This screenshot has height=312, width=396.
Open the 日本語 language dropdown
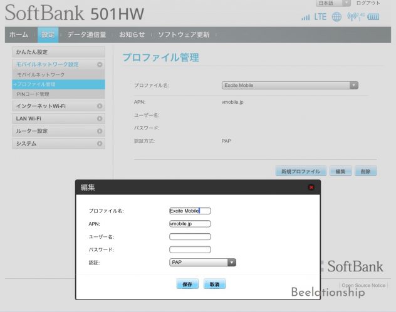333,3
